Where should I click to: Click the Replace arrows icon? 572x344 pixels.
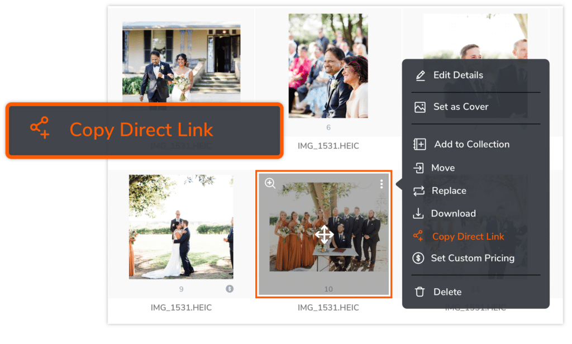pyautogui.click(x=420, y=190)
